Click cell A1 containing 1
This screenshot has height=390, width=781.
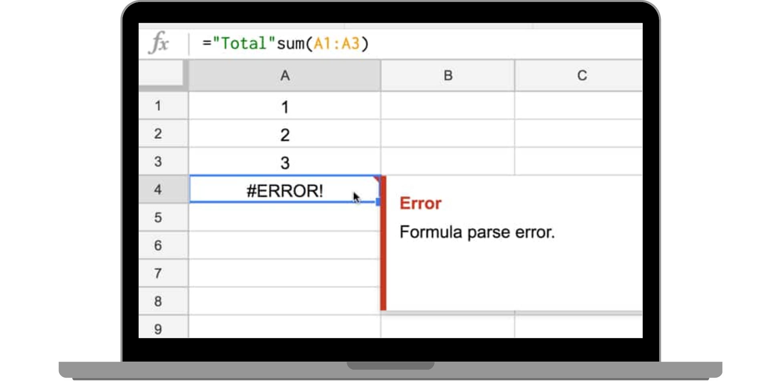point(284,106)
